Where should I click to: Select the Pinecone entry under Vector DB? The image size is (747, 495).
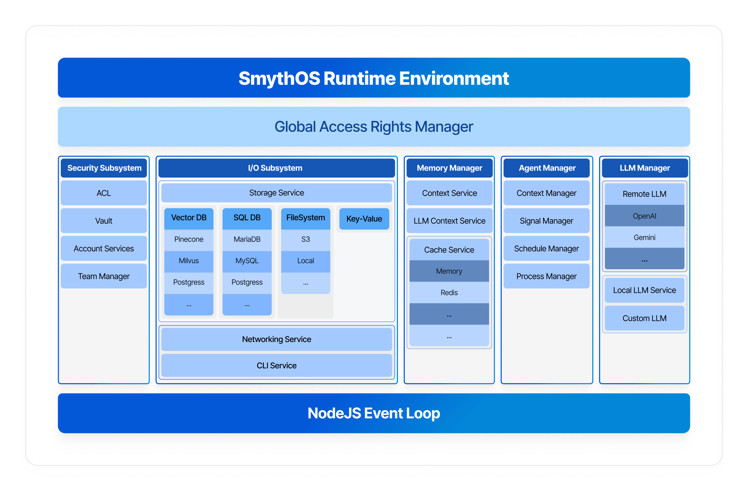[x=189, y=239]
